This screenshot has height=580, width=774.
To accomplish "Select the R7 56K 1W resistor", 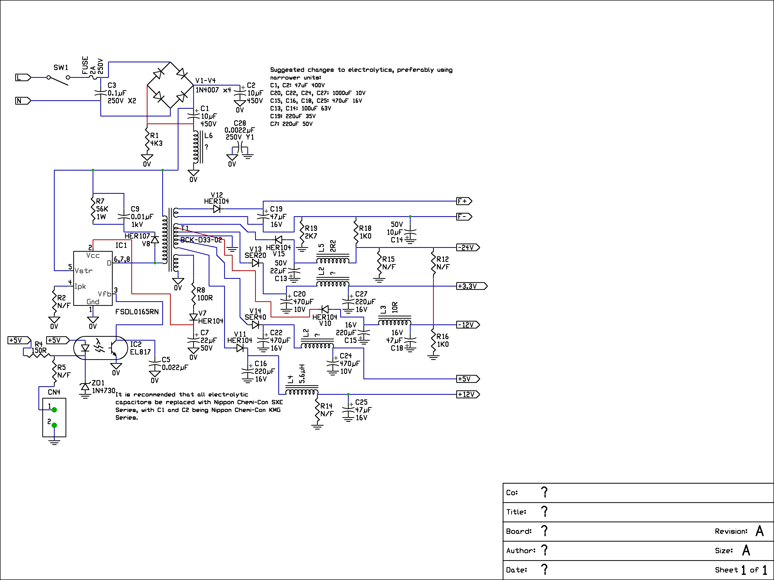I will pyautogui.click(x=93, y=209).
